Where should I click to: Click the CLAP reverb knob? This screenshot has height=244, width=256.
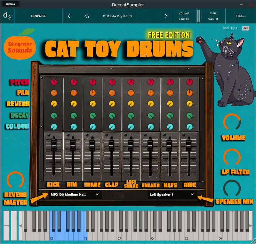[x=112, y=104]
